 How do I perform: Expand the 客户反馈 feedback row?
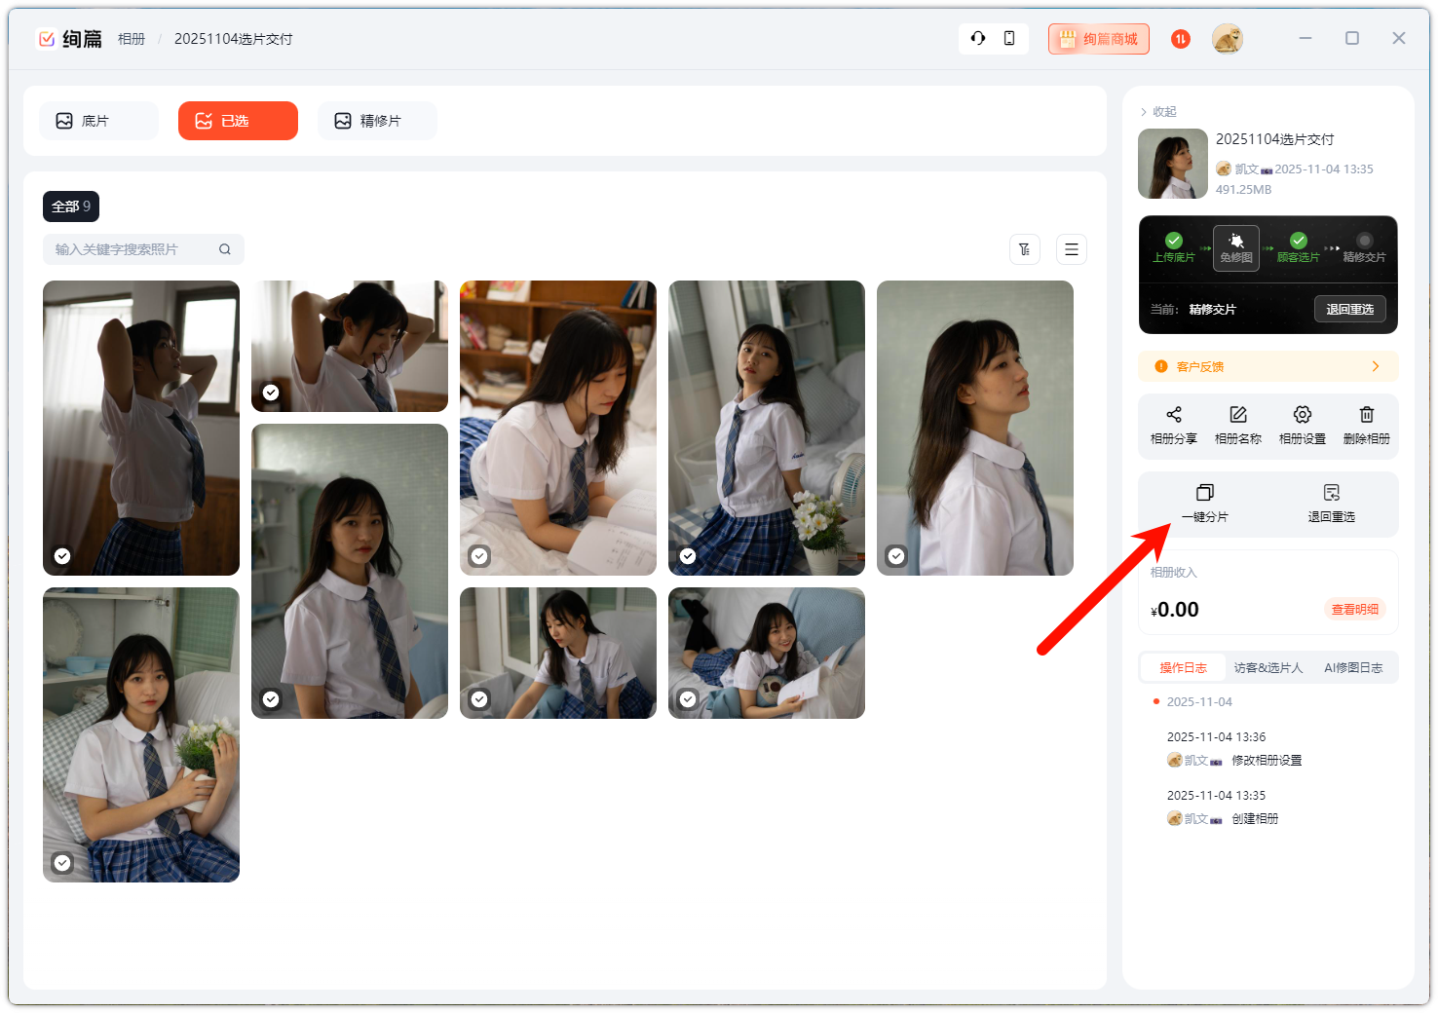(x=1268, y=366)
